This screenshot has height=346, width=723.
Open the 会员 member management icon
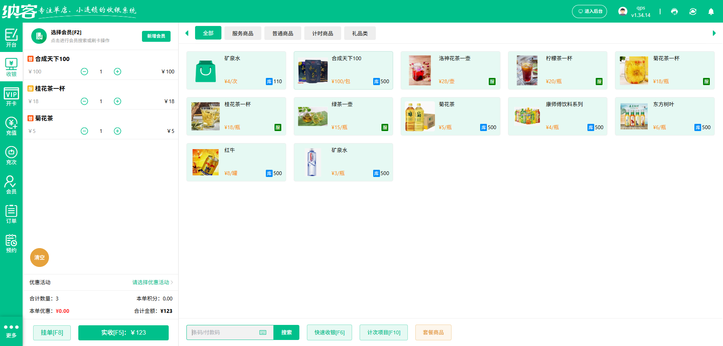(11, 184)
